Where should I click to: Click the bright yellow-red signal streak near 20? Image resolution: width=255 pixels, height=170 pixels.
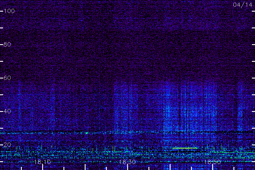point(185,148)
